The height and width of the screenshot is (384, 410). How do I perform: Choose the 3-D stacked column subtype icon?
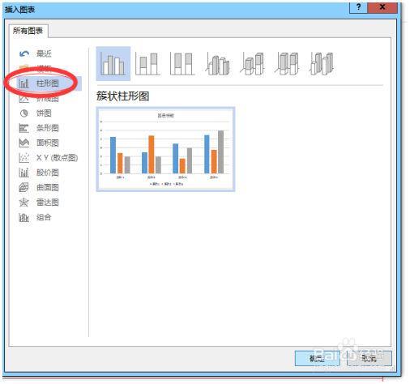click(252, 63)
